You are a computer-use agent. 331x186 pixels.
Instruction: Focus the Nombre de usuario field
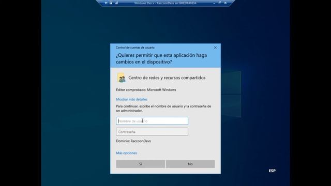coord(152,121)
